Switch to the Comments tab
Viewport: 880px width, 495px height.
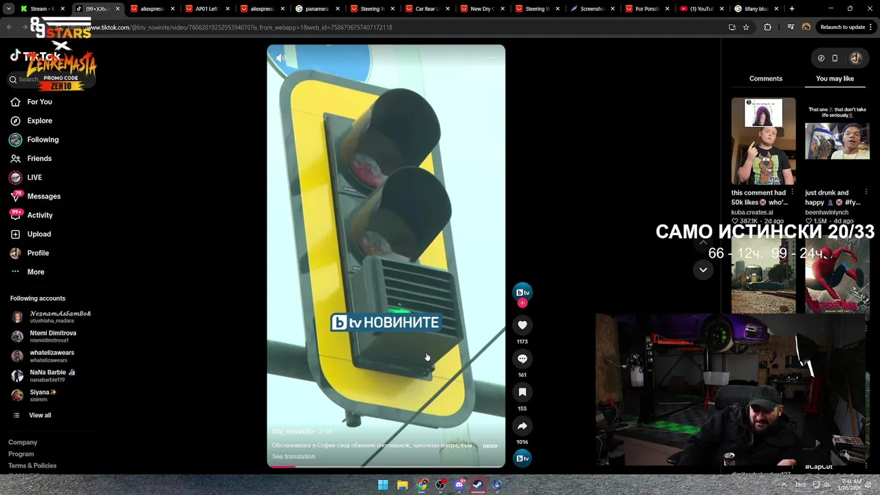[765, 79]
